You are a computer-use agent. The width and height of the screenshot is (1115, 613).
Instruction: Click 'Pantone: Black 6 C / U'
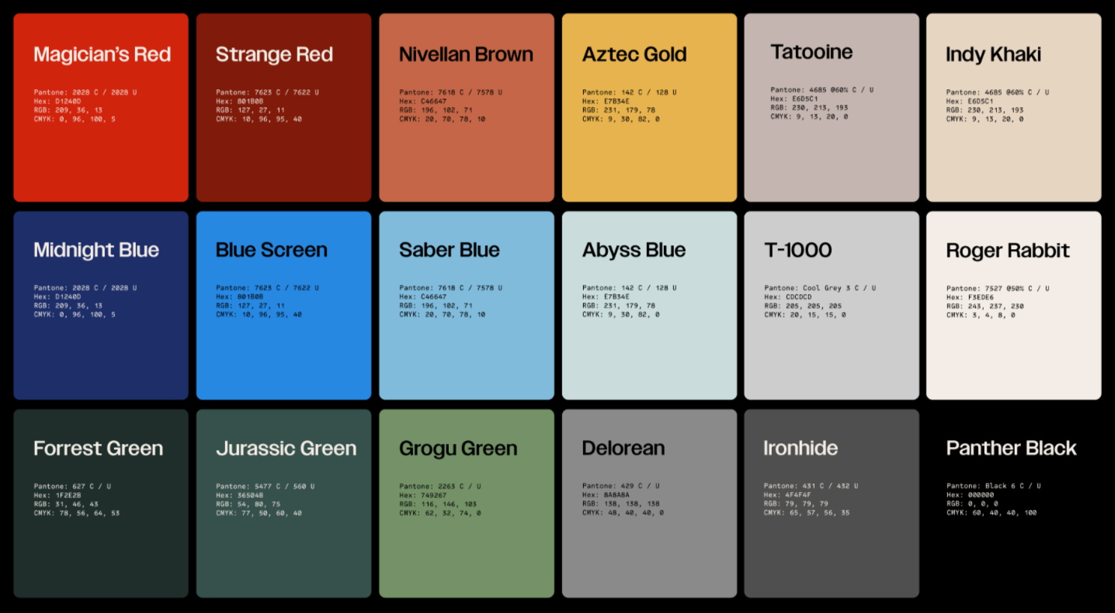994,487
